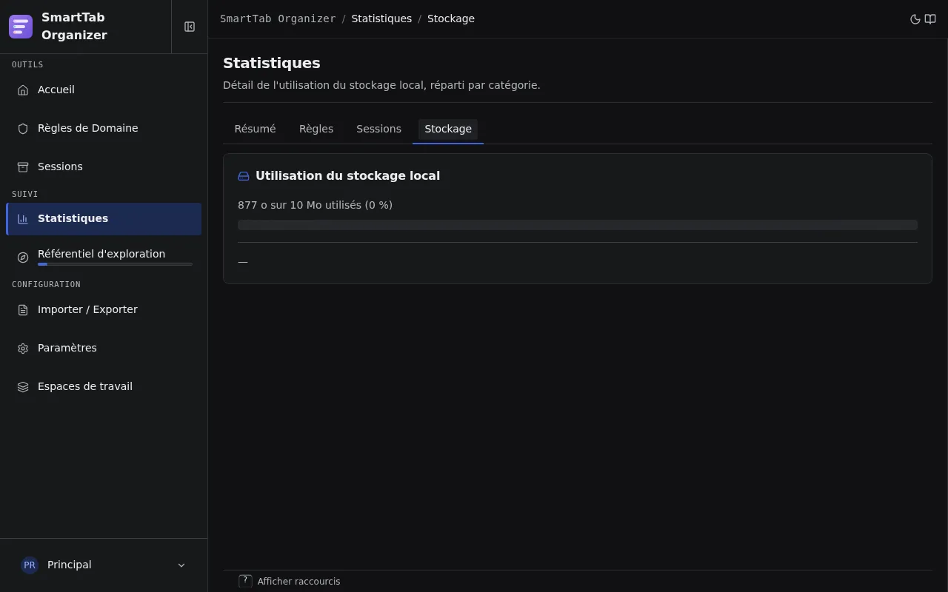Switch to the Règles tab
This screenshot has height=592, width=948.
click(x=316, y=129)
